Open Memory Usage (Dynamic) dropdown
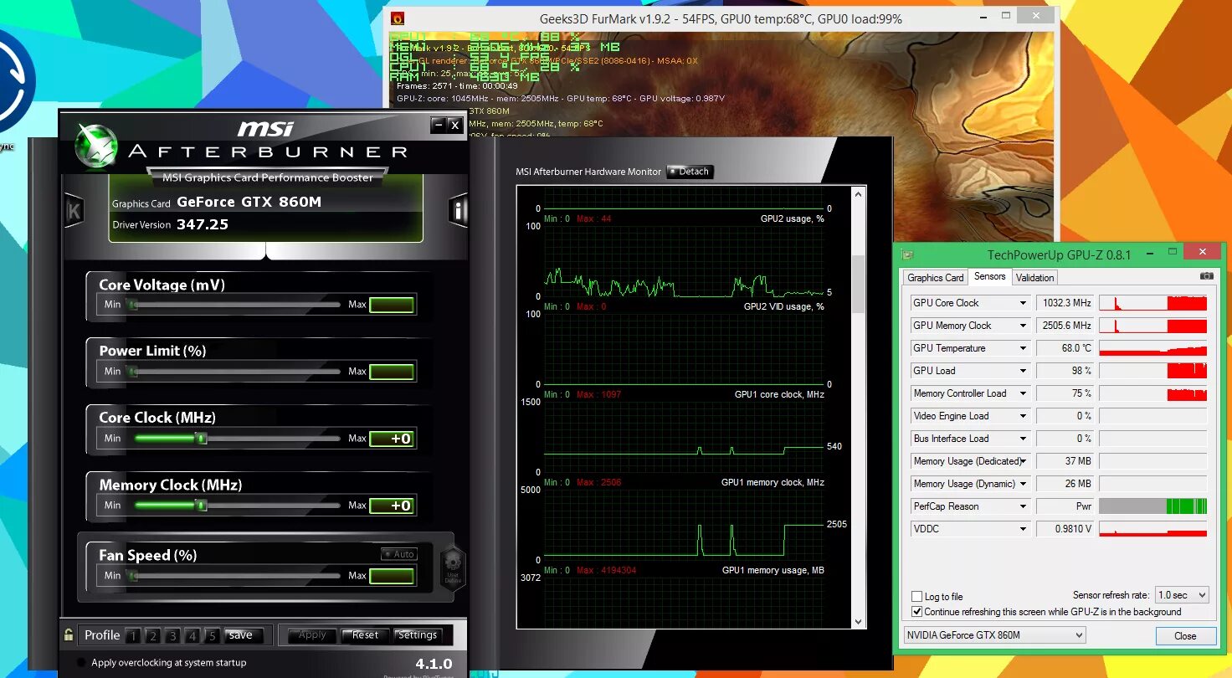Image resolution: width=1232 pixels, height=678 pixels. 1022,484
